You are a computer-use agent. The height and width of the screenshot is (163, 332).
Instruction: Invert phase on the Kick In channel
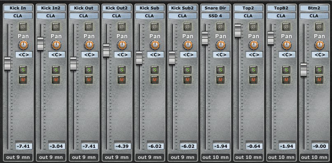point(23,27)
